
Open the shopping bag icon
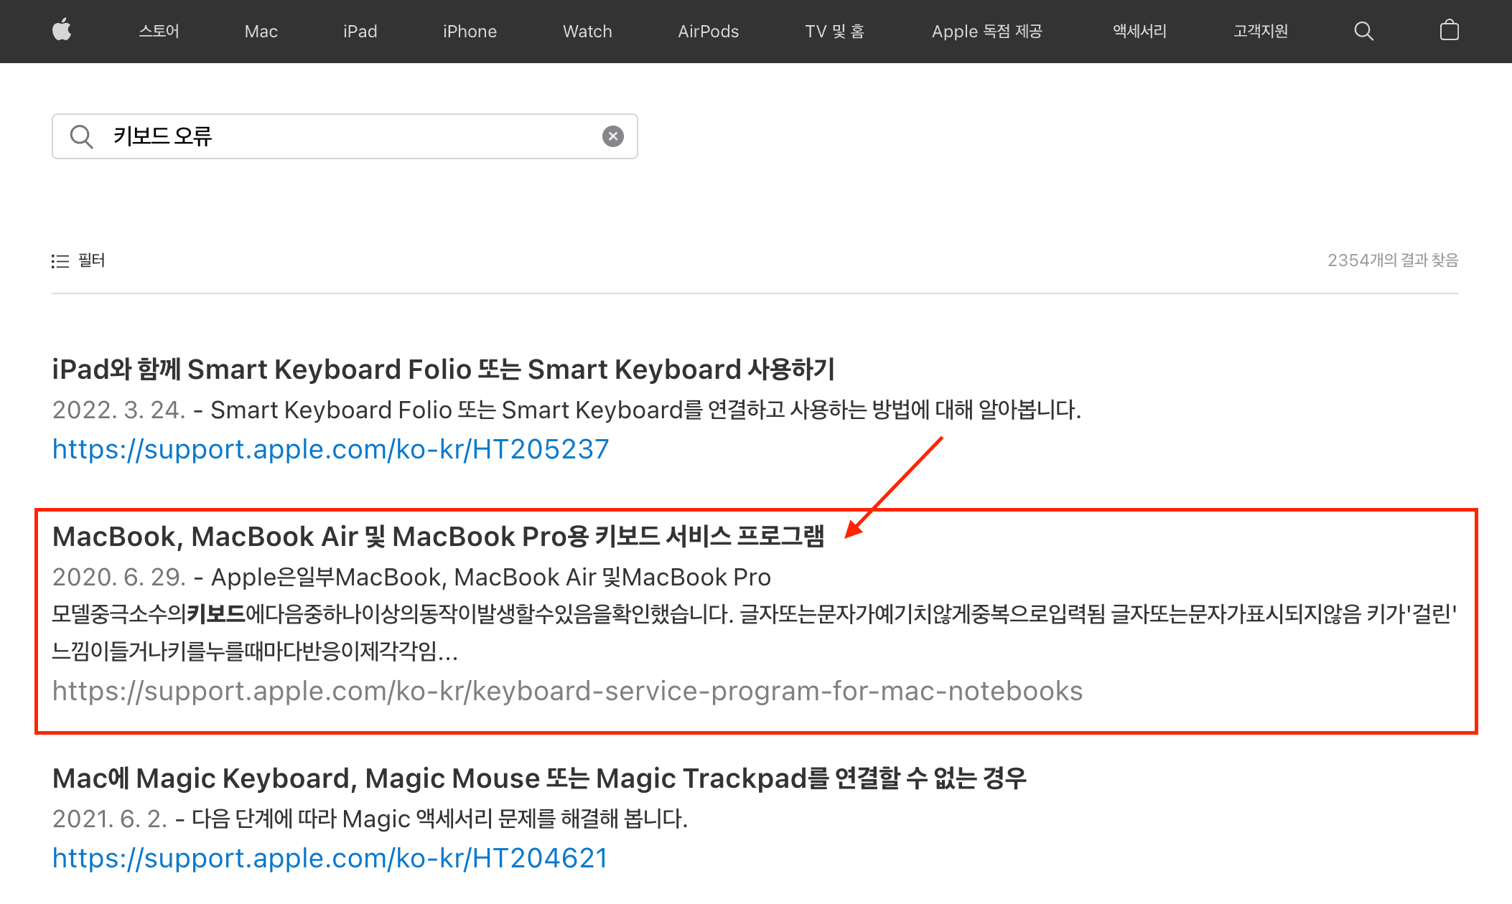tap(1450, 31)
